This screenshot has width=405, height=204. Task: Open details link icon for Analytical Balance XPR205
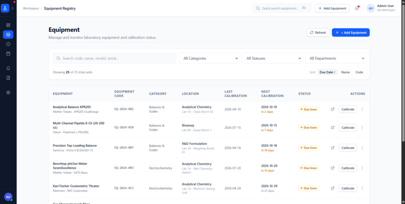(x=333, y=109)
